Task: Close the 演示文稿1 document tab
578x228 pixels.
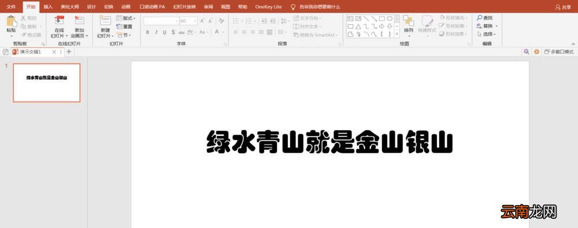Action: [x=54, y=52]
